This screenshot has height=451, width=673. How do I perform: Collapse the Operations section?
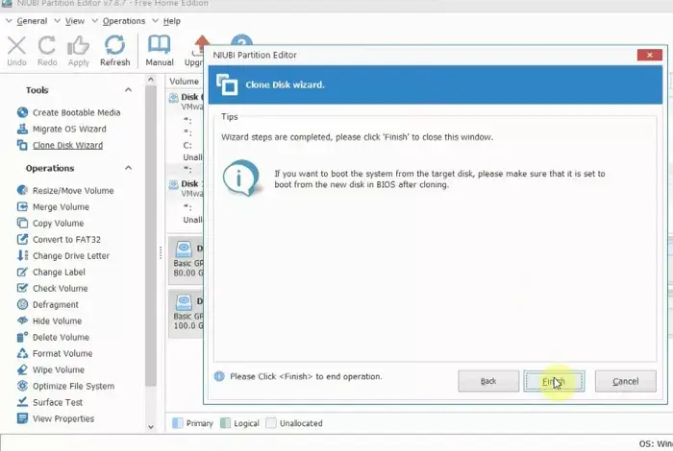click(x=130, y=169)
